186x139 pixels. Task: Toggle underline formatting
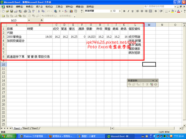pos(132,11)
